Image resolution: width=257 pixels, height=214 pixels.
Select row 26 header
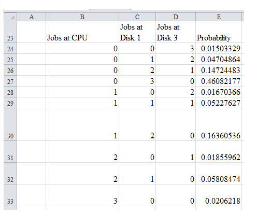tap(10, 70)
